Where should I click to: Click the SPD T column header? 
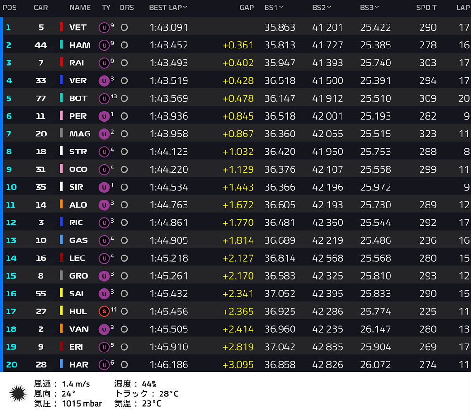pyautogui.click(x=426, y=8)
